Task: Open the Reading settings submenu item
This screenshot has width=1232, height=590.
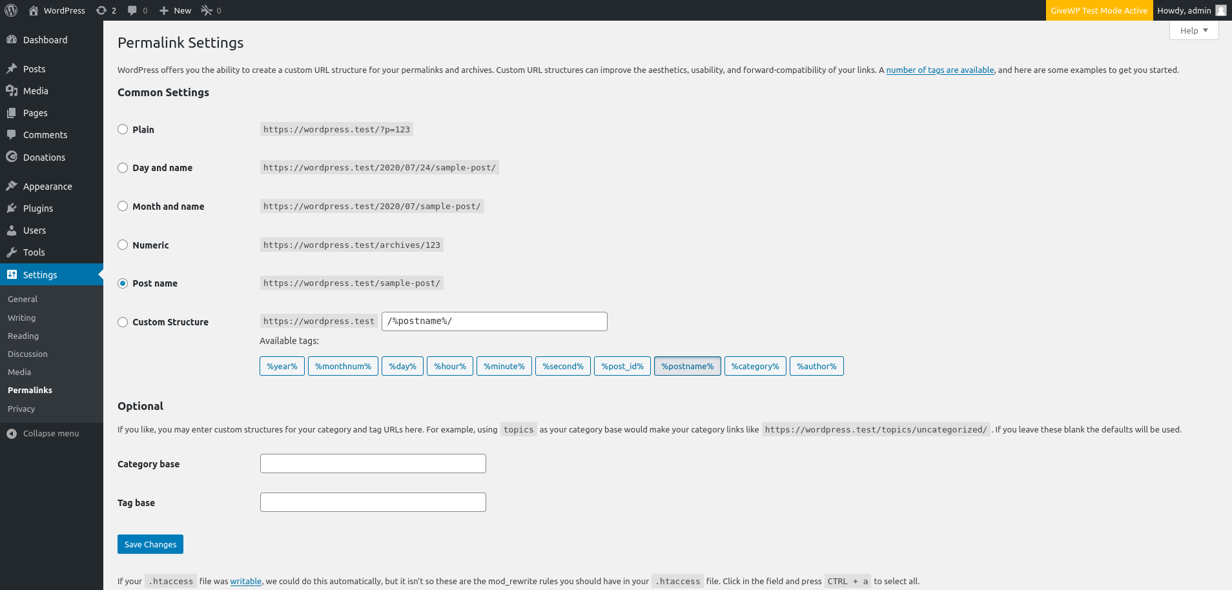Action: coord(23,336)
